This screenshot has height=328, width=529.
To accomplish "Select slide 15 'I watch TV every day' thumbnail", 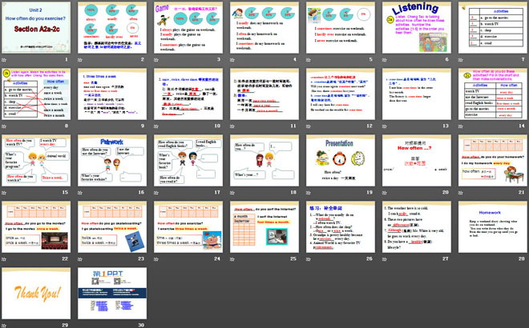I will click(36, 160).
